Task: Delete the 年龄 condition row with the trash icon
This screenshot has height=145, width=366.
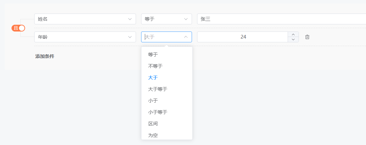Action: (307, 37)
